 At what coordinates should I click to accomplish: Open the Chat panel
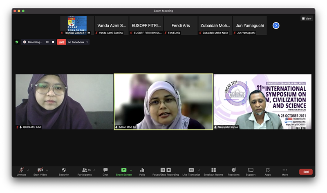point(105,171)
